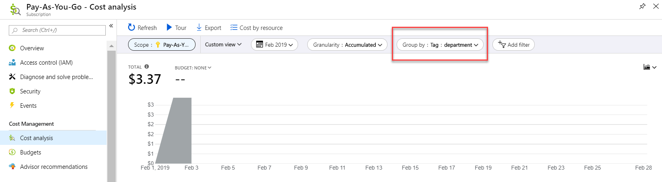Viewport: 662px width, 182px height.
Task: Click the info icon next to TOTAL
Action: (x=146, y=67)
